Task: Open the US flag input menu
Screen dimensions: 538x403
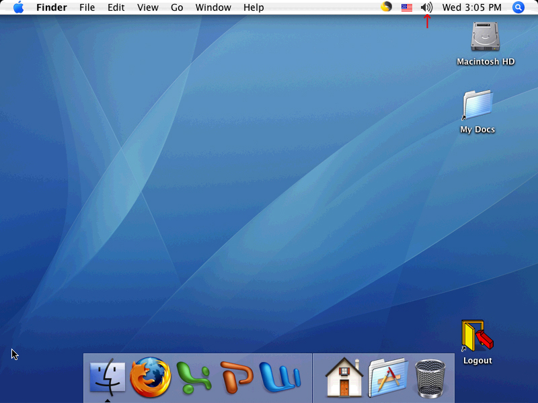Action: pos(407,7)
